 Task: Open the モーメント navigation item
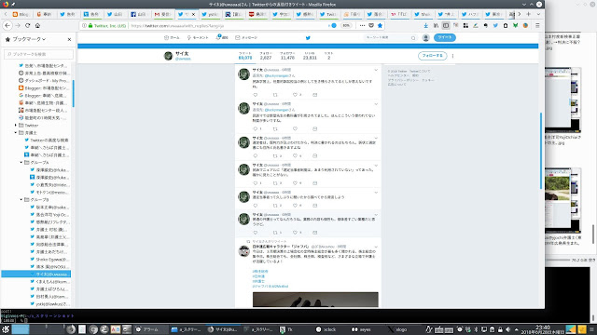[x=198, y=37]
